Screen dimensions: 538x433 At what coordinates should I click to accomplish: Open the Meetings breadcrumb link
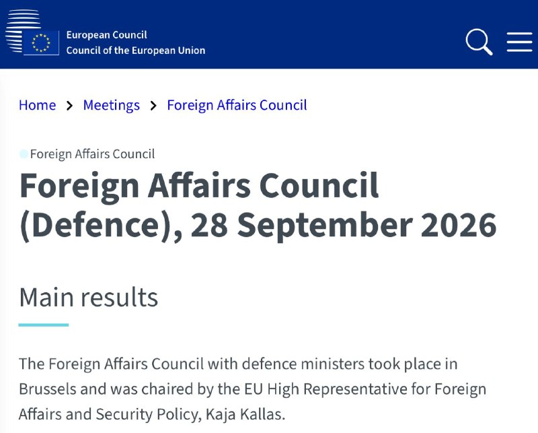coord(112,105)
